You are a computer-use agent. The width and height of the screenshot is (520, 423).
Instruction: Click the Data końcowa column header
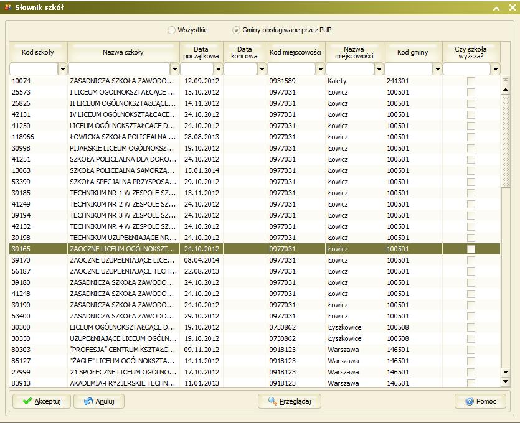(245, 52)
